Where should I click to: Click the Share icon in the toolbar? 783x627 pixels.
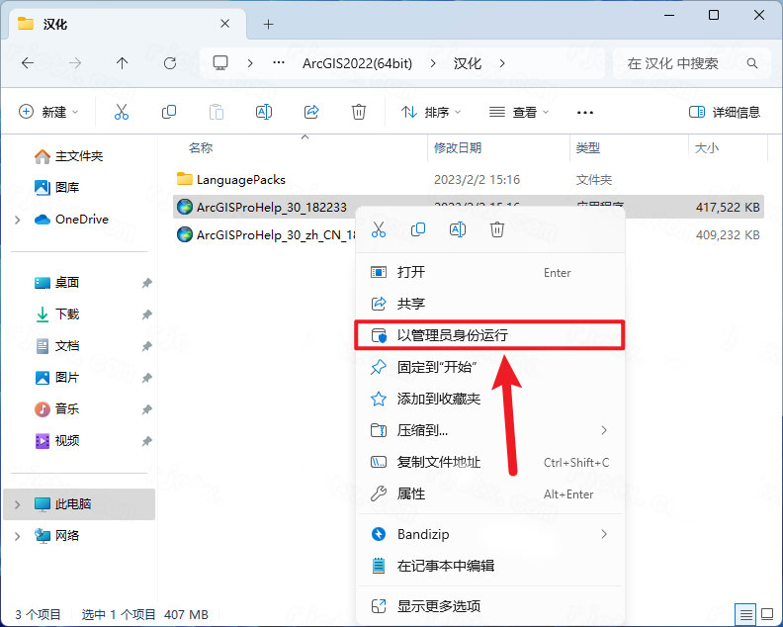point(311,112)
